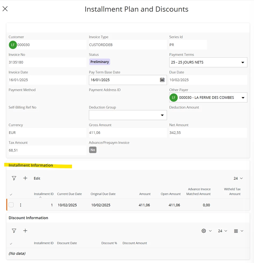Click the Matched Amount cell 0,00
Viewport: 254px width, 263px height.
point(206,205)
